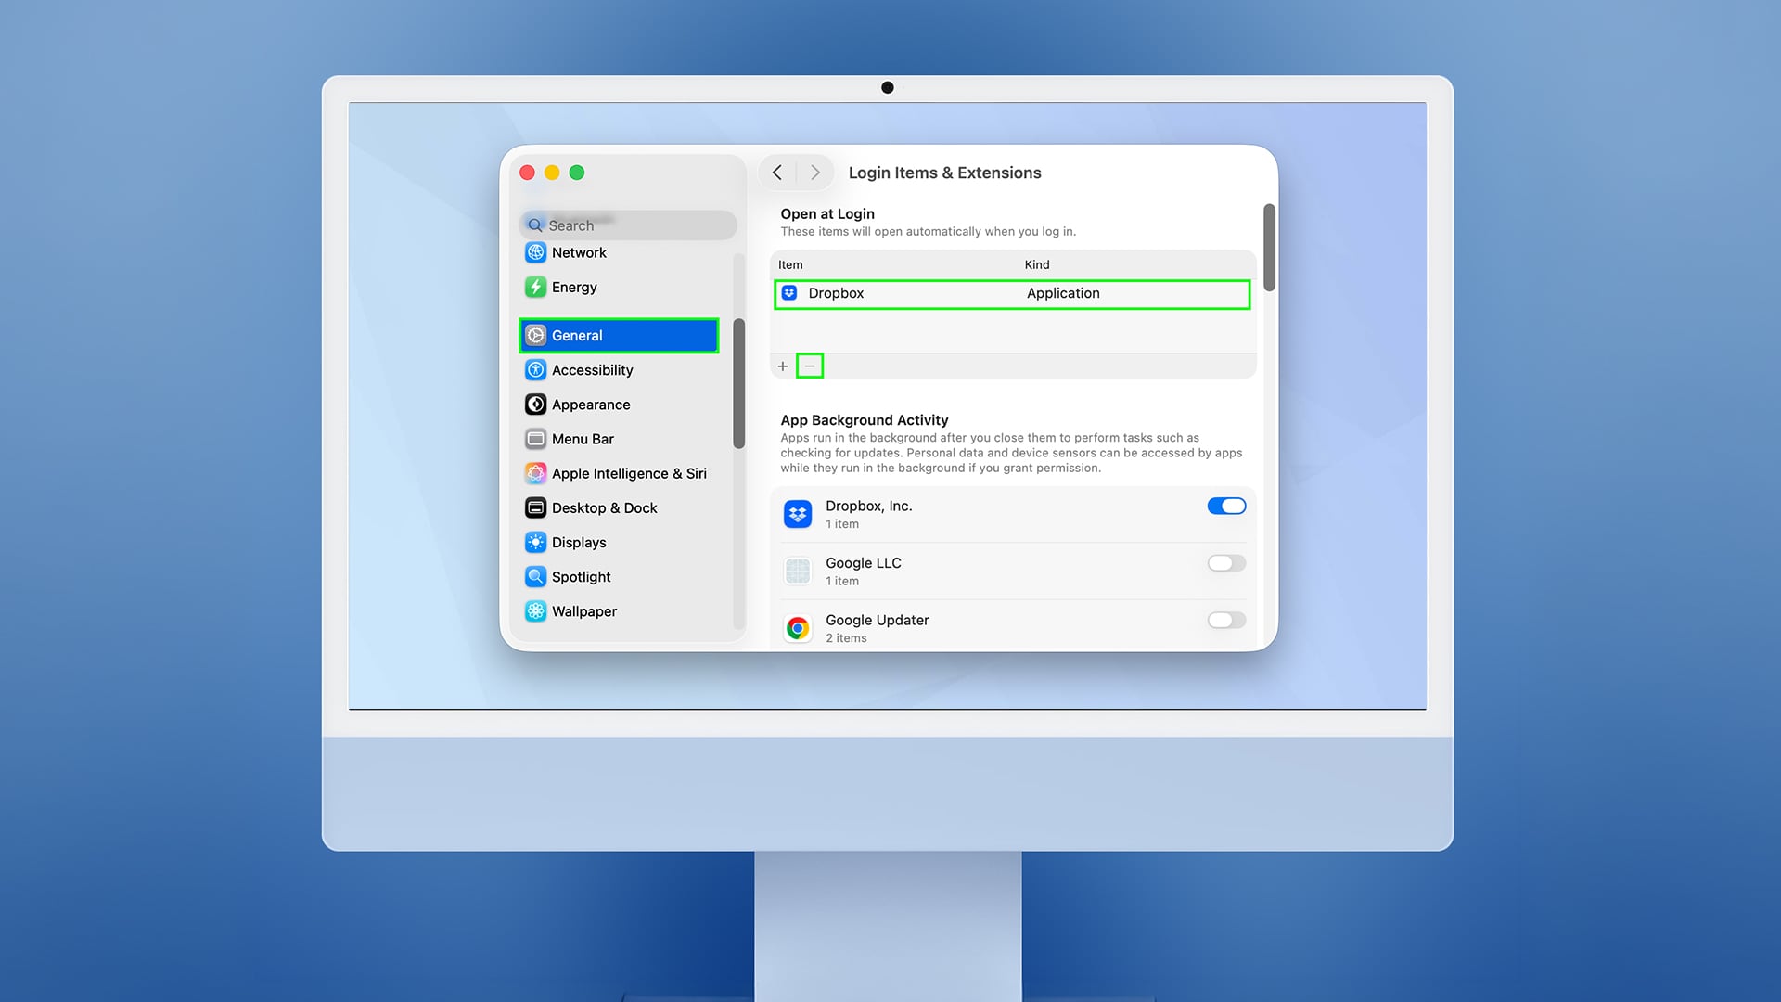Screen dimensions: 1781x1002
Task: Open Spotlight settings pane
Action: (x=619, y=576)
